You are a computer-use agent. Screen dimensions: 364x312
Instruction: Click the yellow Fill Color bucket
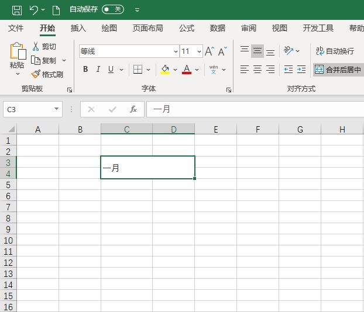[x=165, y=70]
